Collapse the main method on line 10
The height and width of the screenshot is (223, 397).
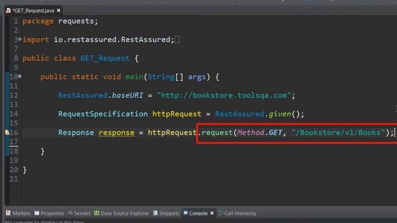[x=20, y=76]
